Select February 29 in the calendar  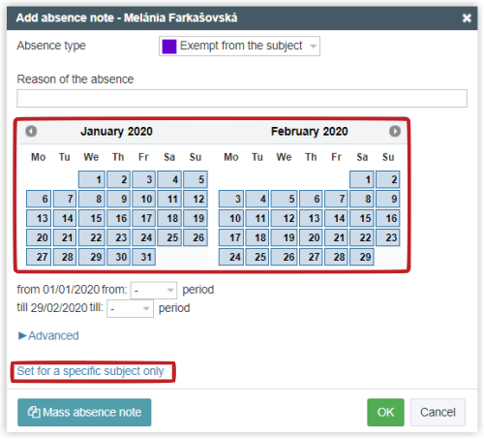click(362, 257)
